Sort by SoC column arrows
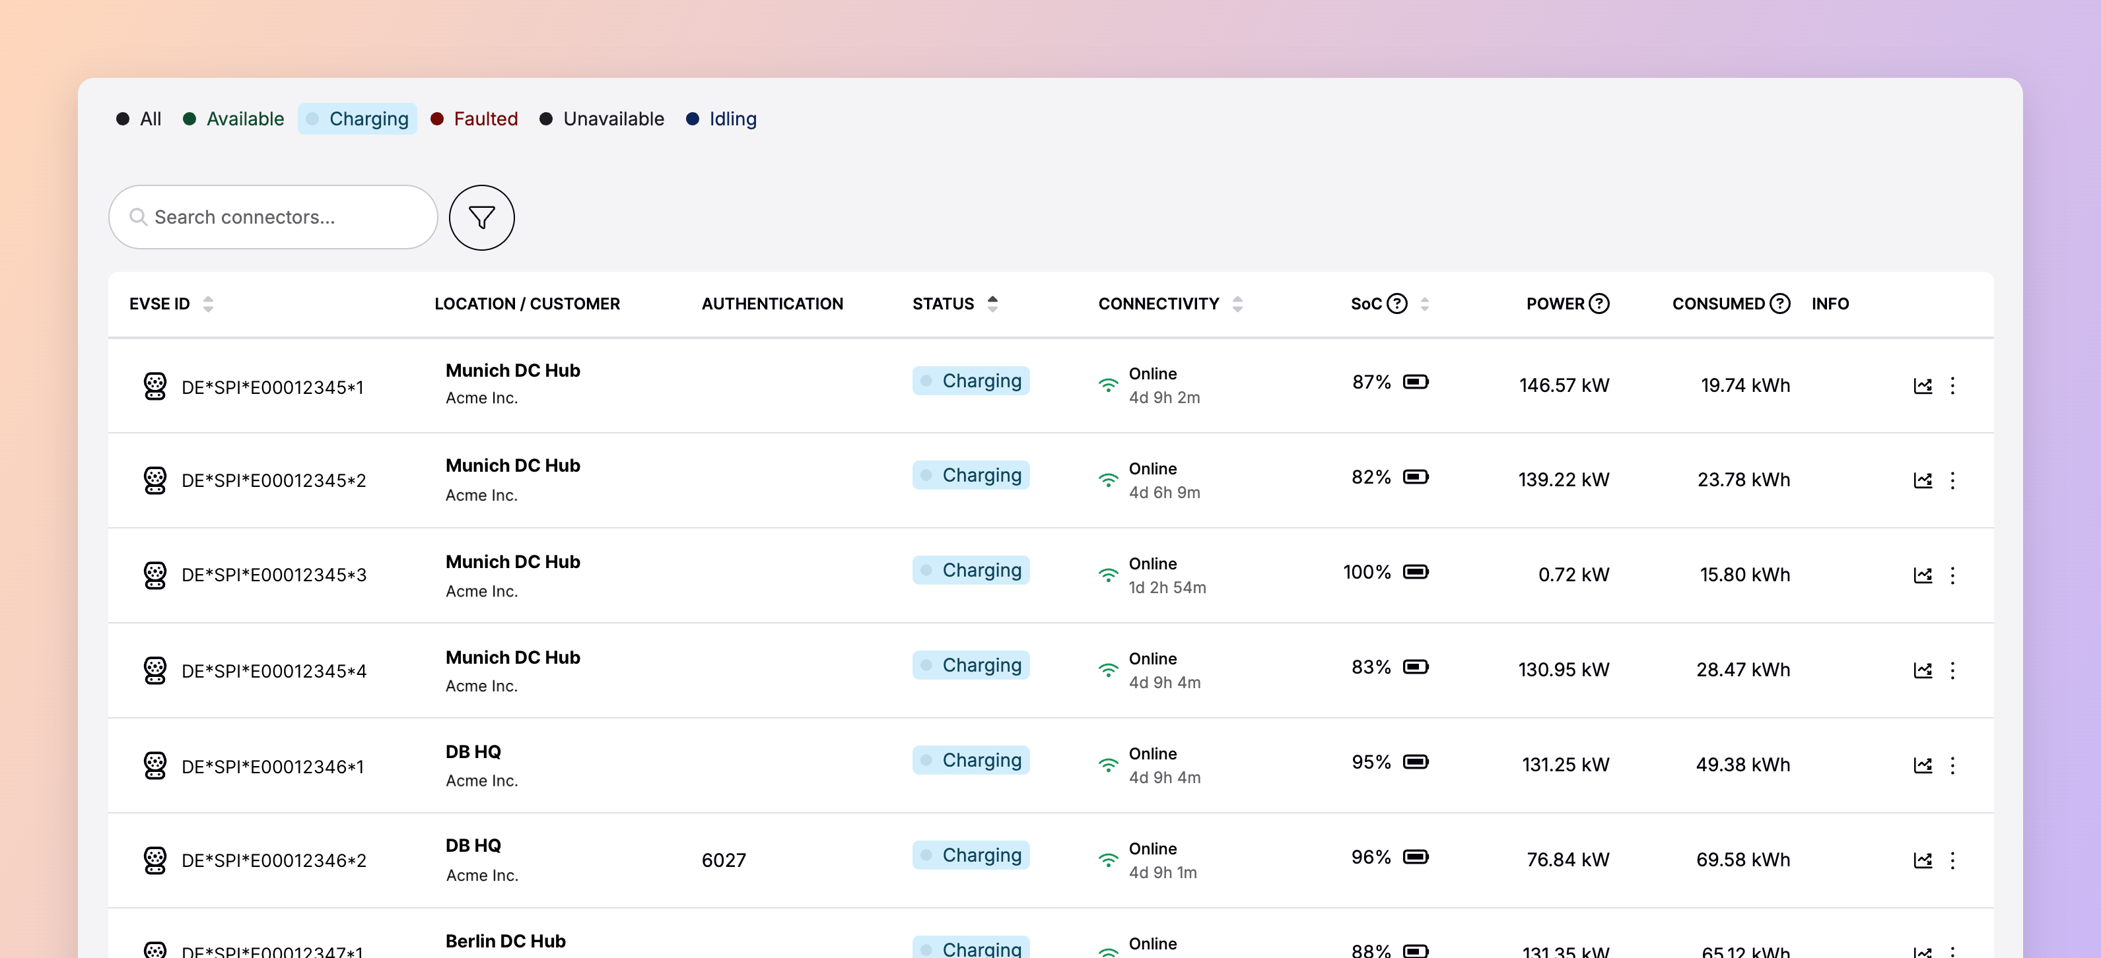 tap(1424, 303)
